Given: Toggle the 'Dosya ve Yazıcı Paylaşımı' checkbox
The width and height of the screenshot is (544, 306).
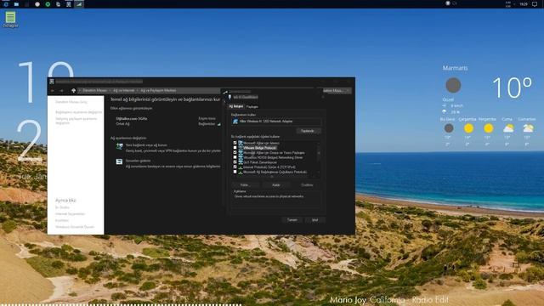Looking at the screenshot, I should pyautogui.click(x=235, y=152).
